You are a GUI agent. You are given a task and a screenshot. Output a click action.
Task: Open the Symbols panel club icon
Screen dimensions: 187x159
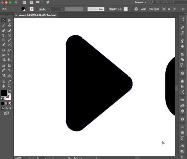[182, 46]
